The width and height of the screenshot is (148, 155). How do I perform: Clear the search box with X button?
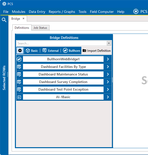tap(109, 43)
